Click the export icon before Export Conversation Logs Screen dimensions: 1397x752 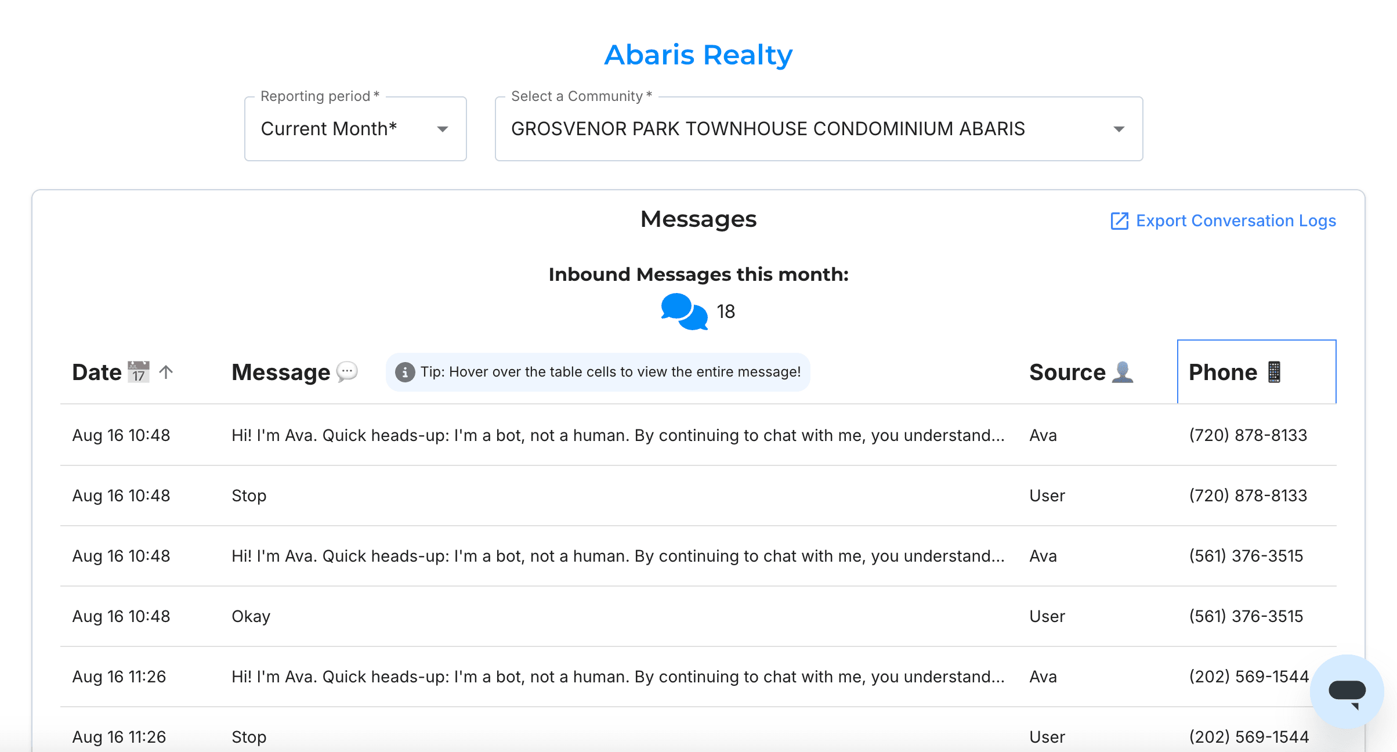click(x=1120, y=221)
